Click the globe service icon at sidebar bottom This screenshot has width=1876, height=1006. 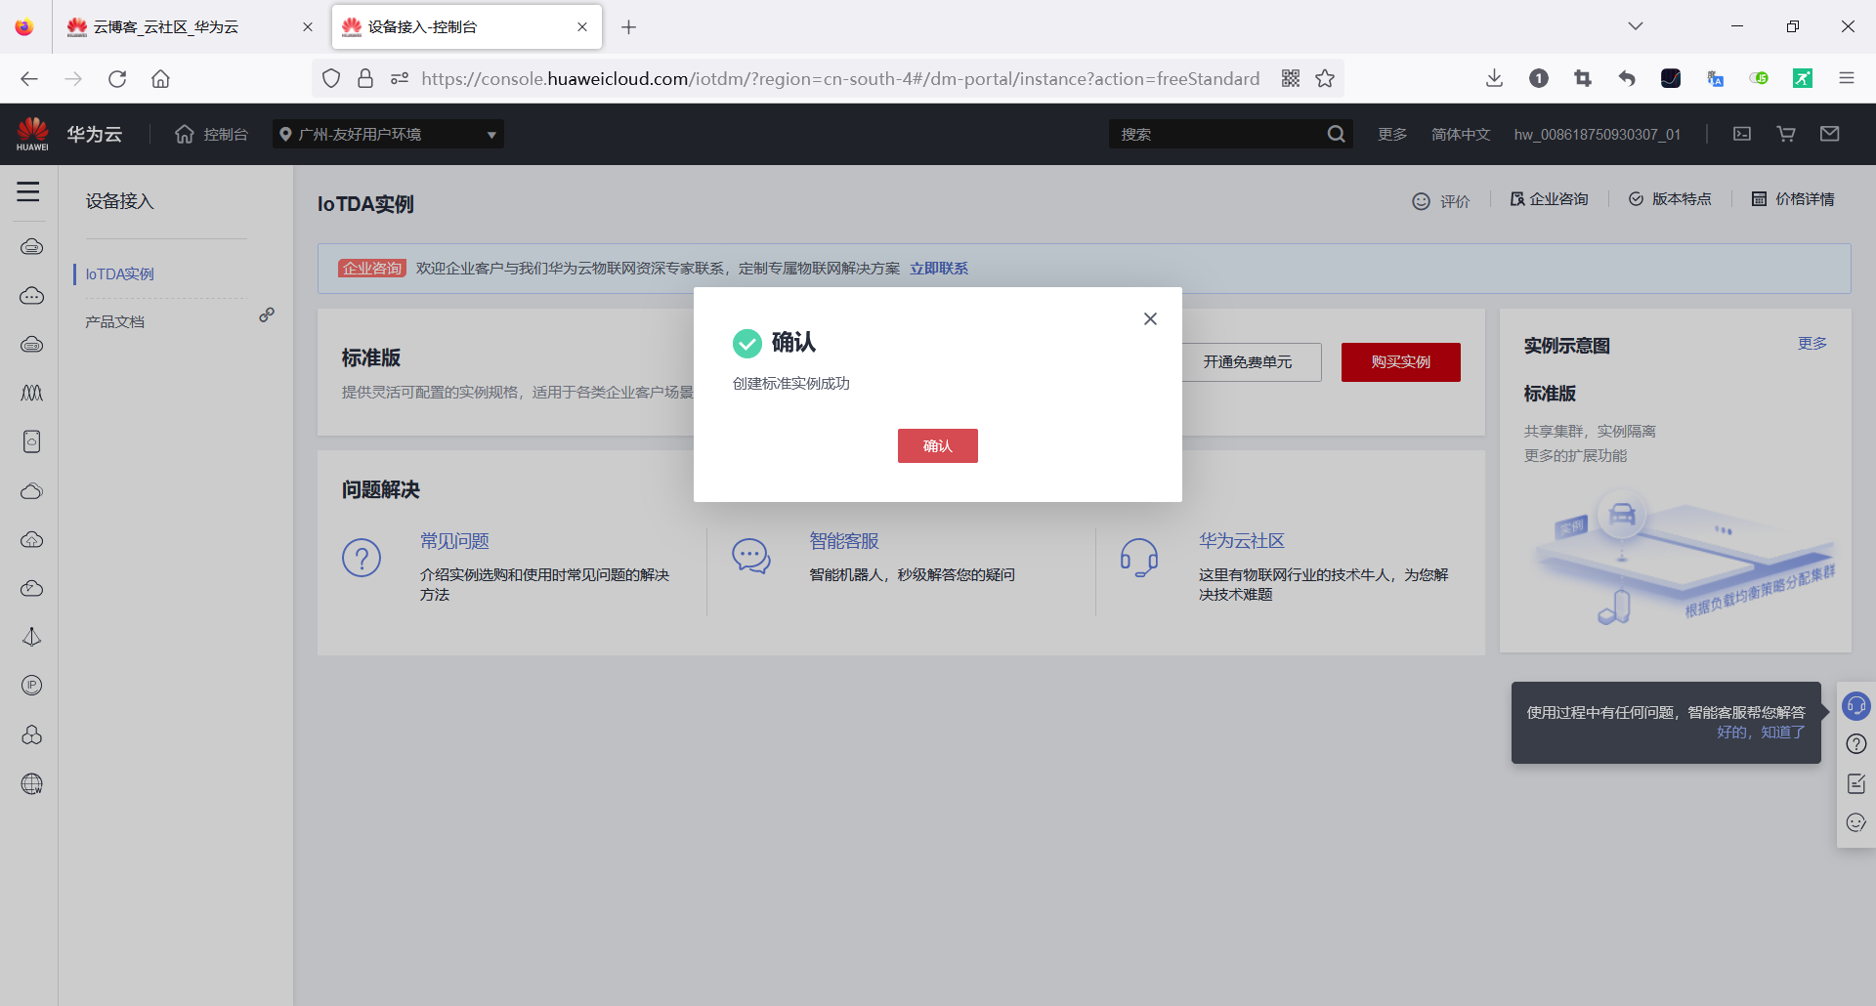point(31,783)
